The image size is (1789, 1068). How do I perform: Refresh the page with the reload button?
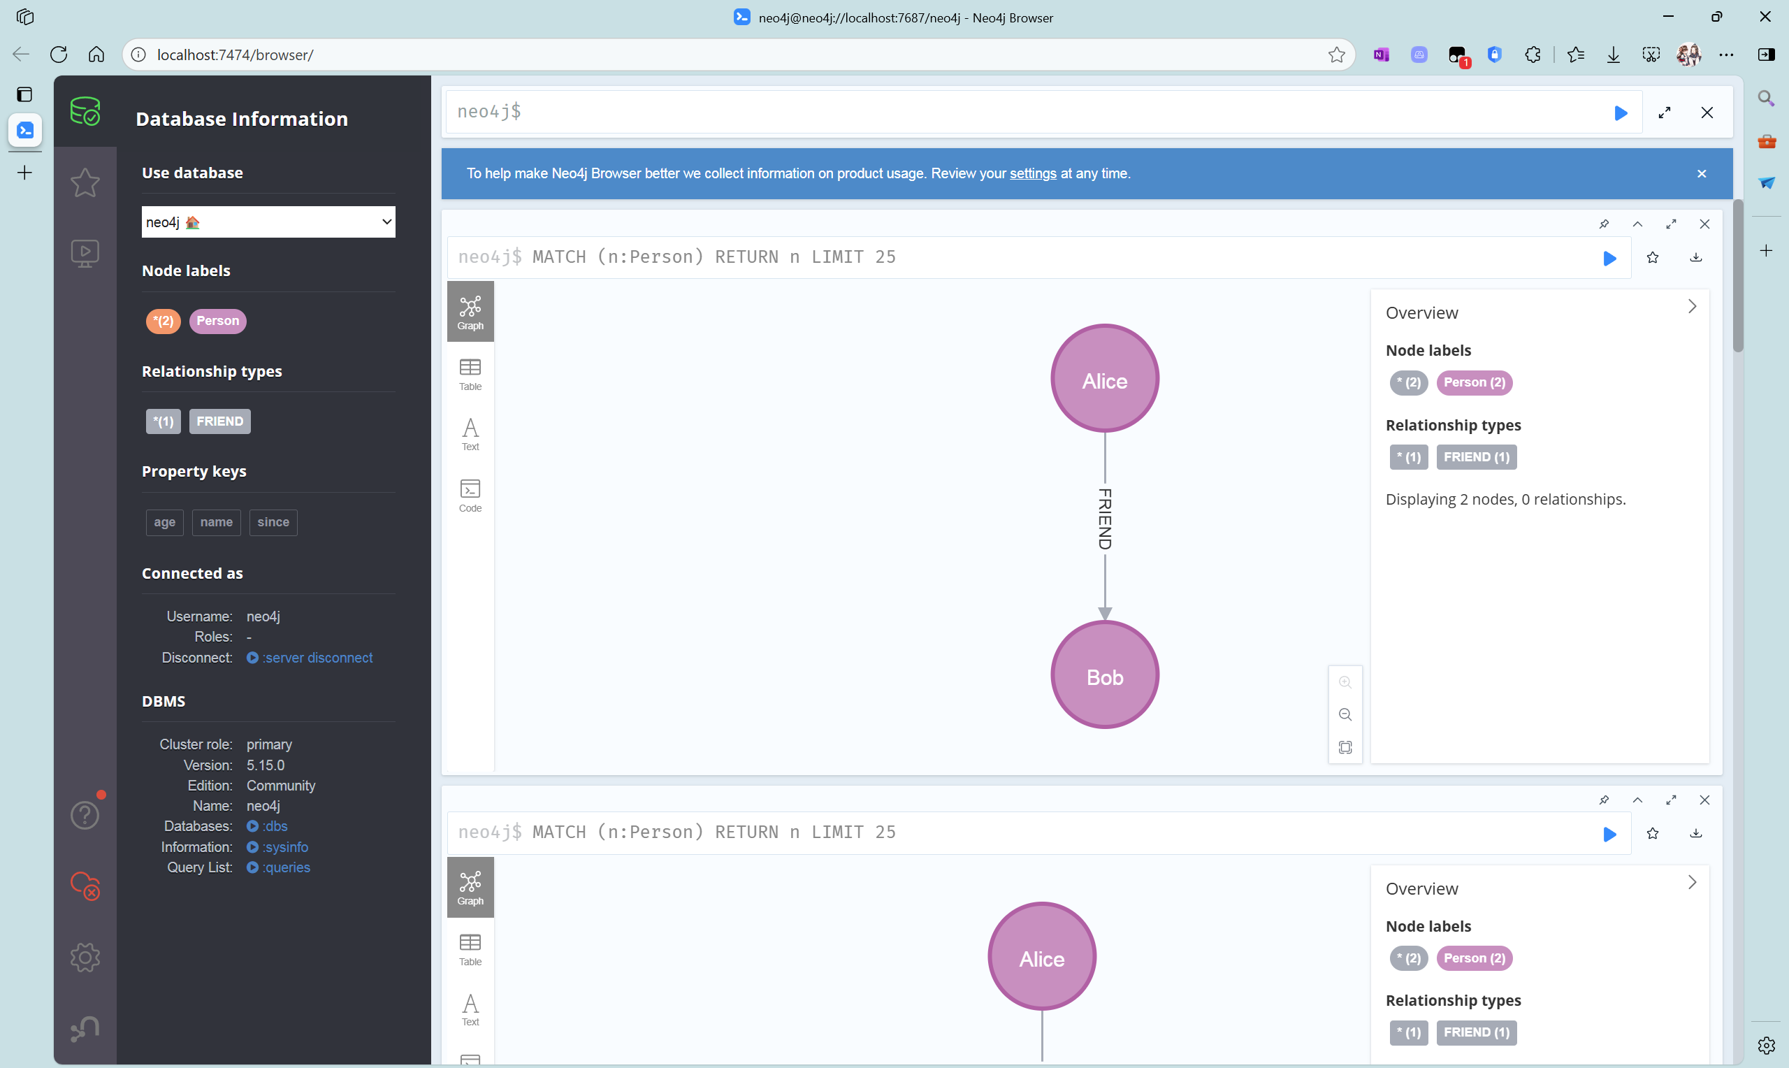pyautogui.click(x=59, y=55)
